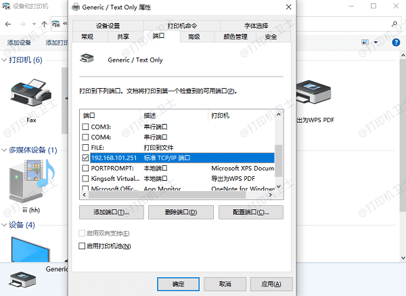Click the port list horizontal scrollbar
The height and width of the screenshot is (296, 406).
[167, 194]
